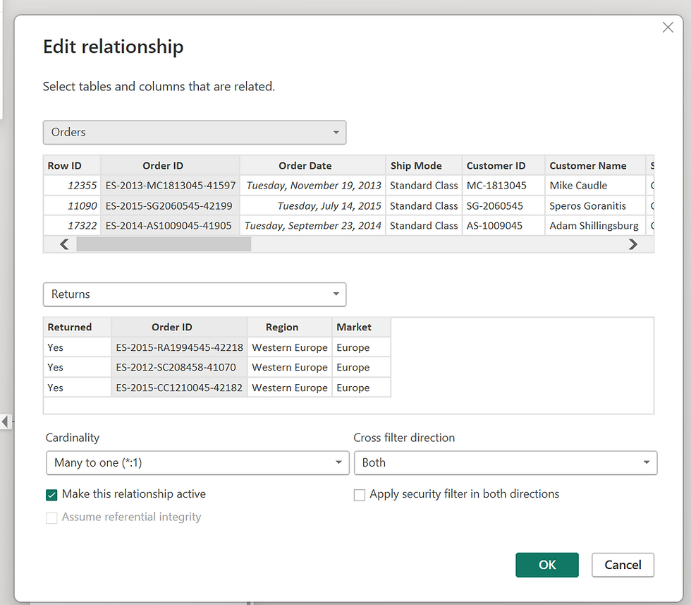
Task: Click cell ES-2014-AS1009045-41905
Action: [170, 226]
